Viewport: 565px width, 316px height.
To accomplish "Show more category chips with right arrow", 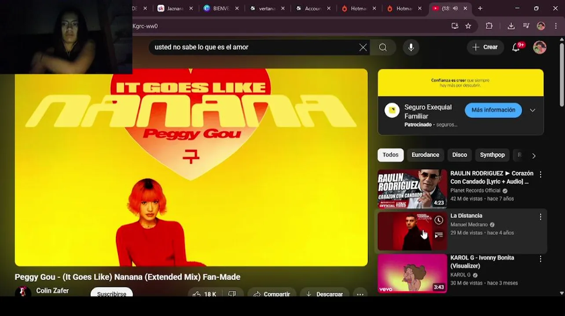I will pyautogui.click(x=534, y=155).
